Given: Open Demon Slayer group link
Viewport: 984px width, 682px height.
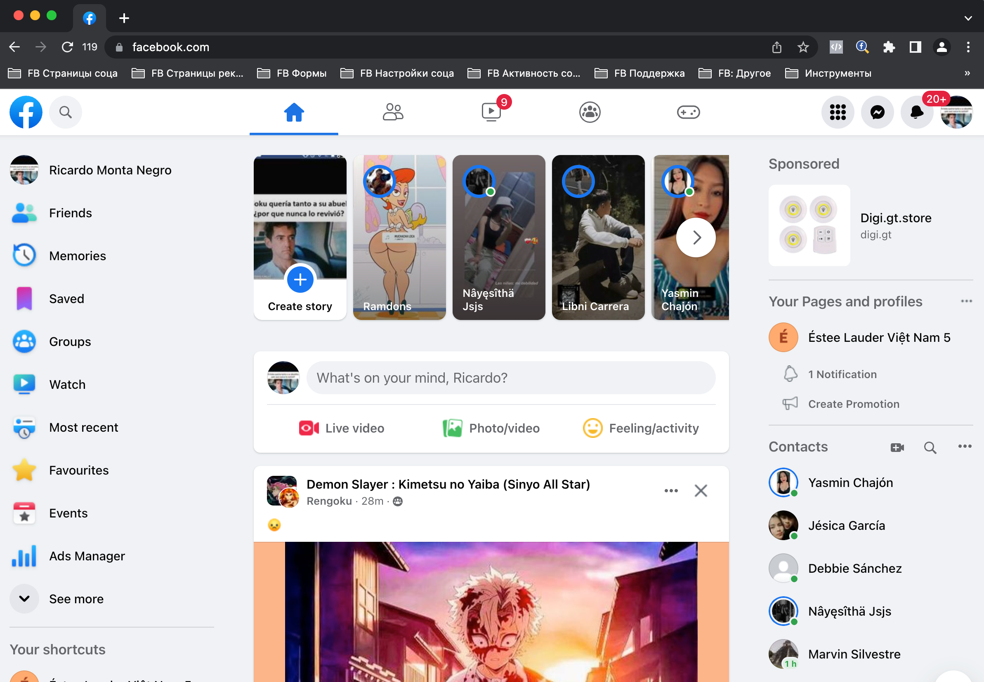Looking at the screenshot, I should [448, 484].
